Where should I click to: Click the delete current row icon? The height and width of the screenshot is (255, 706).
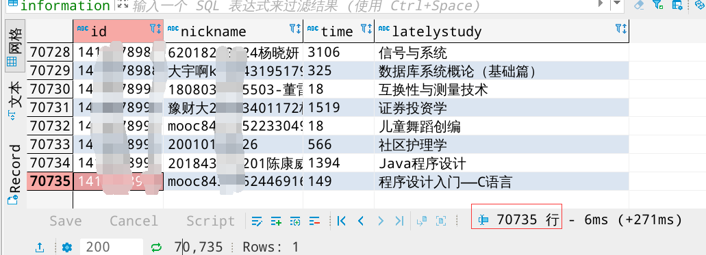tap(314, 221)
